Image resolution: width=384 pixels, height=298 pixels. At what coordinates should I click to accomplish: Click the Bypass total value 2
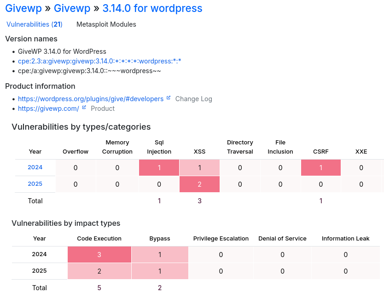point(160,288)
